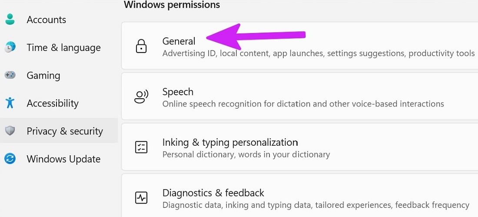478x217 pixels.
Task: Click the Inking & typing checklist icon
Action: 141,147
